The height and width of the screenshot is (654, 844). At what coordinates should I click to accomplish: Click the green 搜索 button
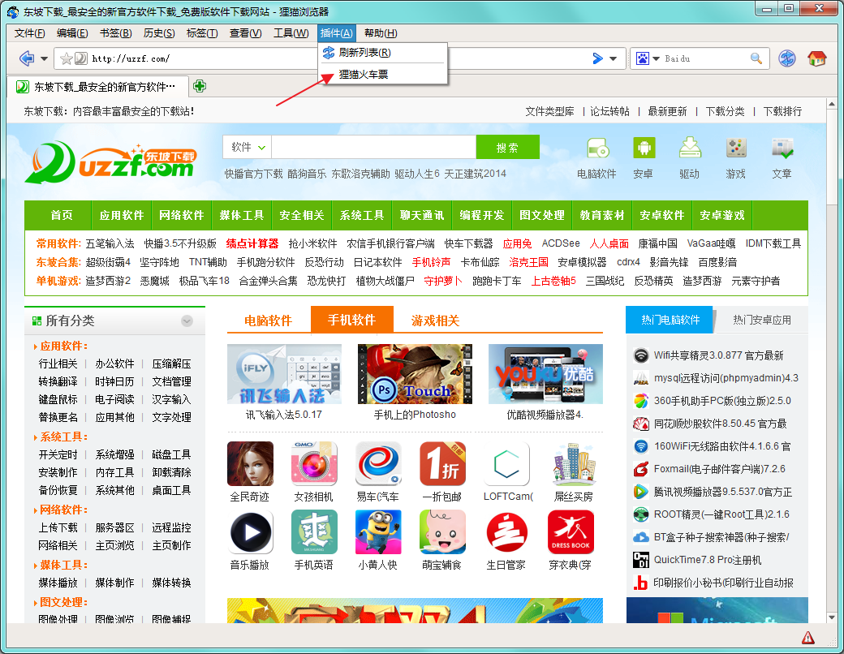tap(507, 147)
